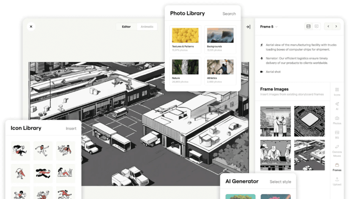Click the 'Aerial shot' text
The width and height of the screenshot is (354, 199).
[x=273, y=72]
